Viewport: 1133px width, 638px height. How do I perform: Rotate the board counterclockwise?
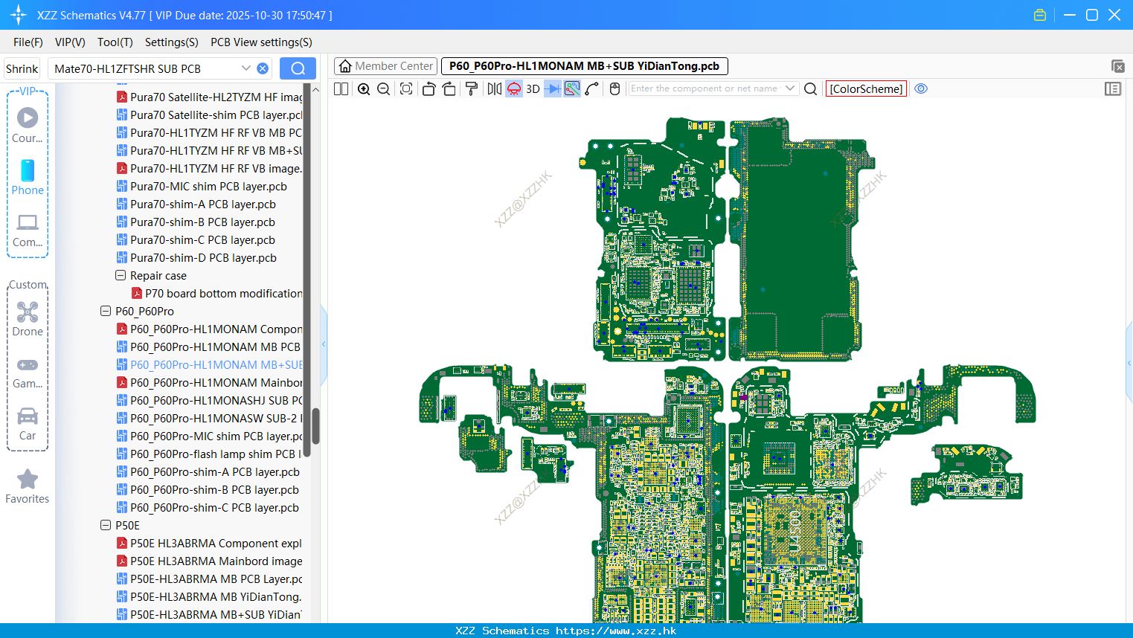coord(429,88)
